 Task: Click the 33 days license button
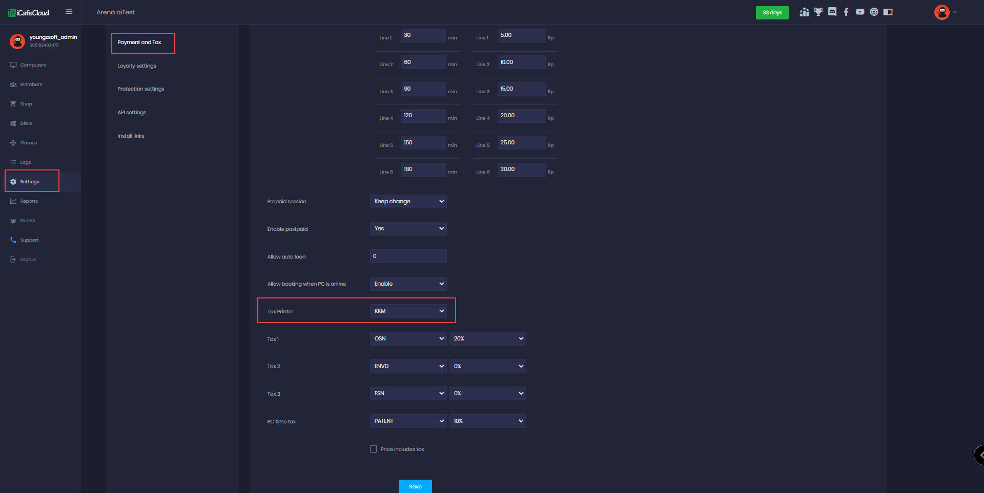click(x=772, y=12)
